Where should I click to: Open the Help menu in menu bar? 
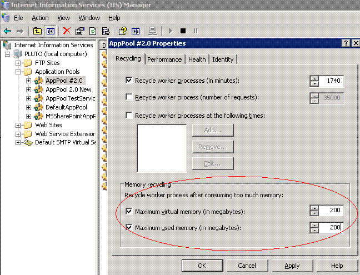click(114, 18)
